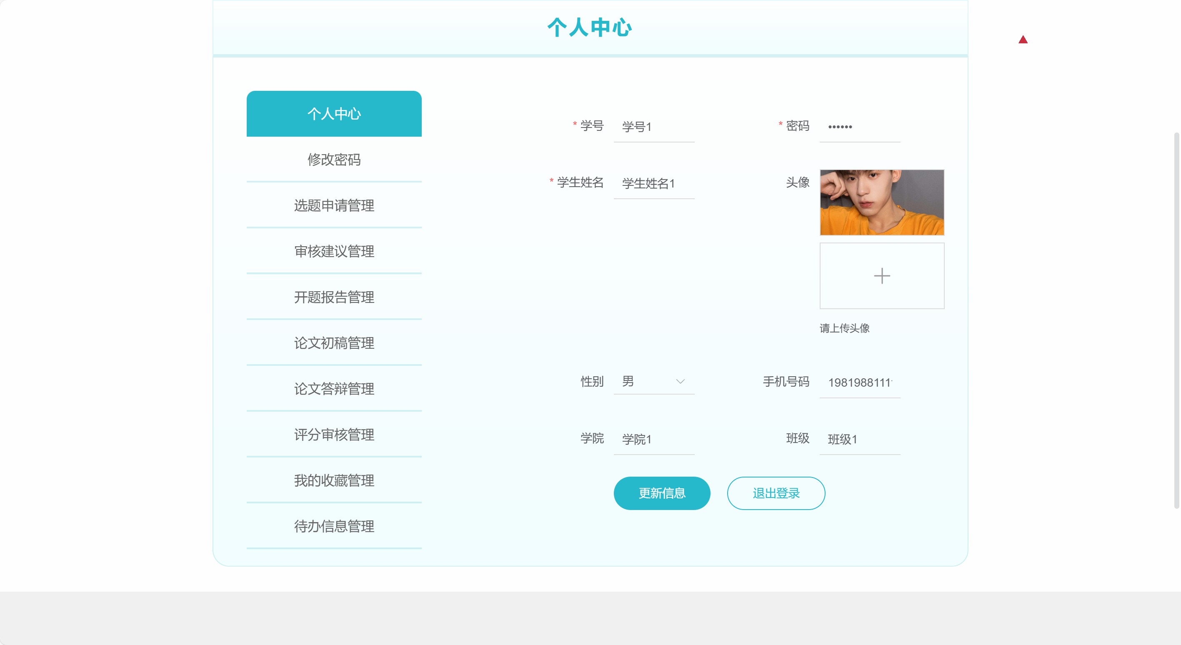
Task: Focus the 学号 input field
Action: 654,127
